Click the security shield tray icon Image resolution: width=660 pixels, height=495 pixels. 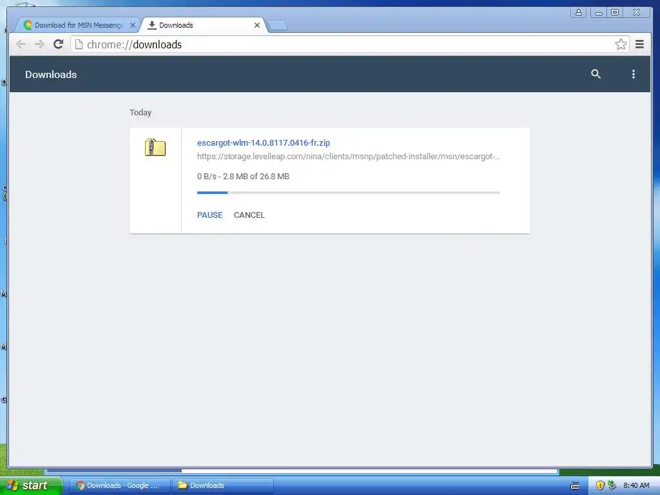[x=600, y=485]
